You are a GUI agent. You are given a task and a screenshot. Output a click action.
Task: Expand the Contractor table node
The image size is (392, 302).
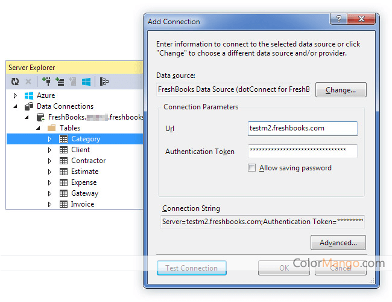tap(49, 161)
